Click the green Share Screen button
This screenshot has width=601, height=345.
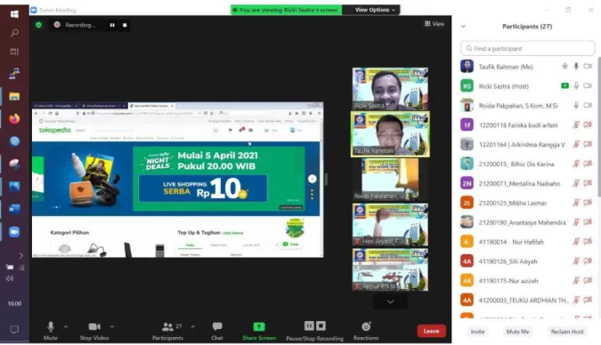259,331
